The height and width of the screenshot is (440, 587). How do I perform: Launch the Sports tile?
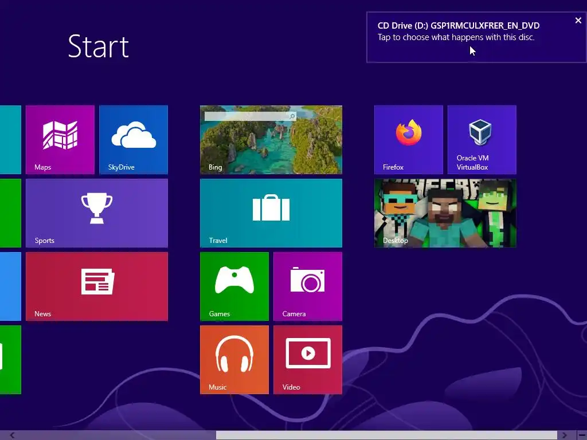click(x=96, y=213)
